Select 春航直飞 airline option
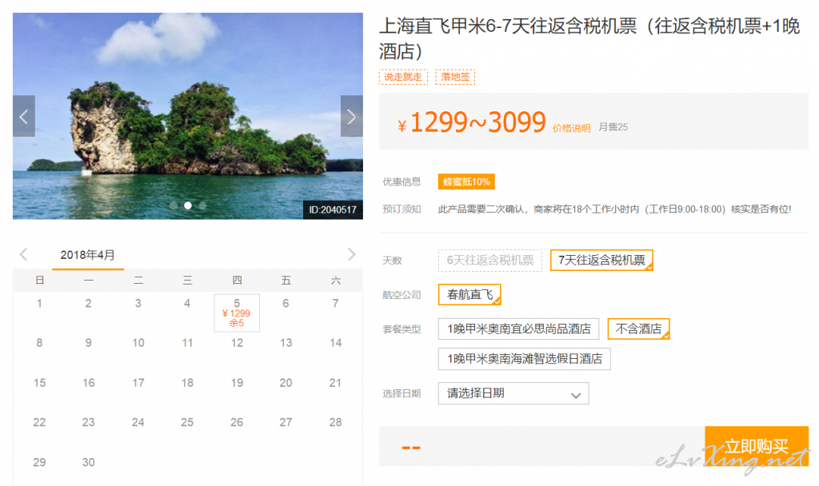Viewport: 819px width, 486px height. tap(469, 295)
